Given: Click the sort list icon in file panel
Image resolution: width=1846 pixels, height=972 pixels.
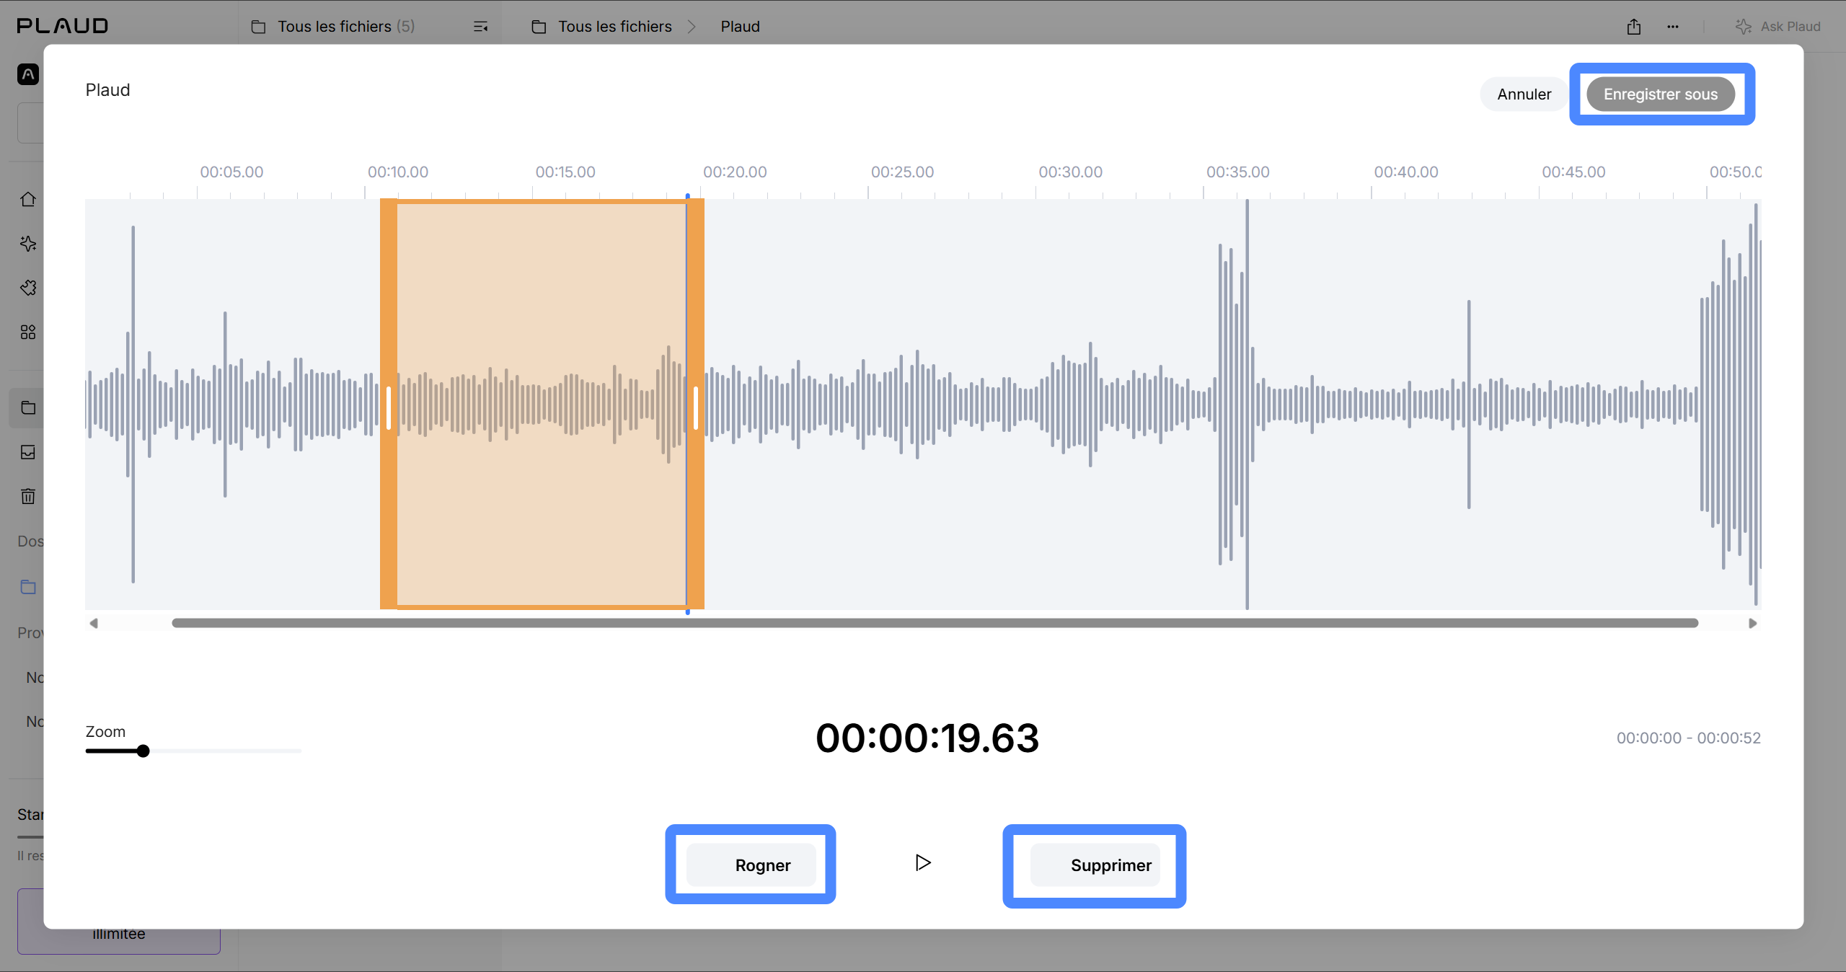Looking at the screenshot, I should pyautogui.click(x=480, y=27).
